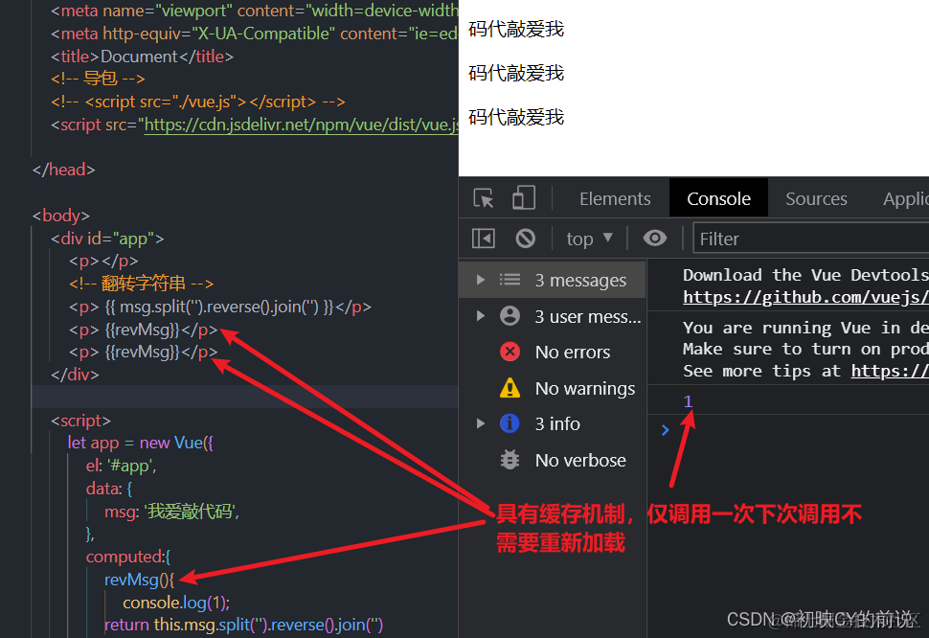Expand the 3 info group
The width and height of the screenshot is (929, 638).
pos(481,423)
